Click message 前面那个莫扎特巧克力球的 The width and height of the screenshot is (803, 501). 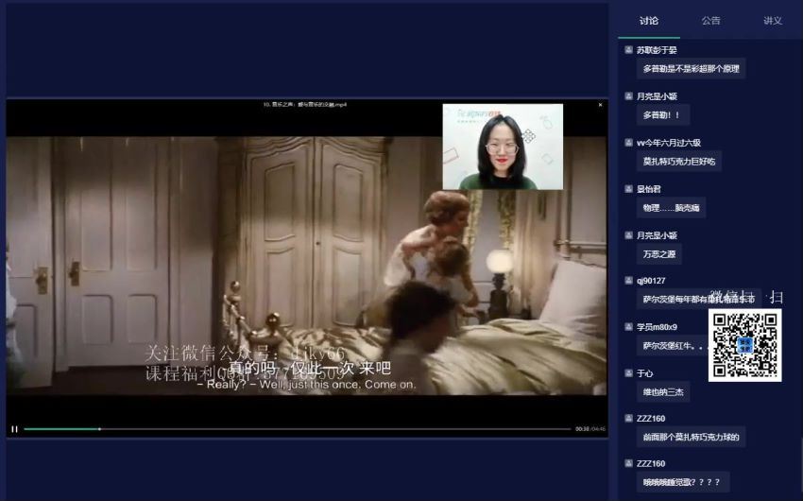691,437
